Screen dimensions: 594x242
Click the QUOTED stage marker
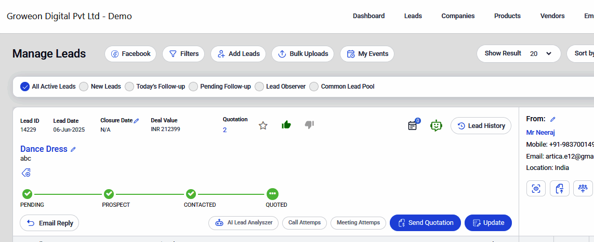(272, 194)
